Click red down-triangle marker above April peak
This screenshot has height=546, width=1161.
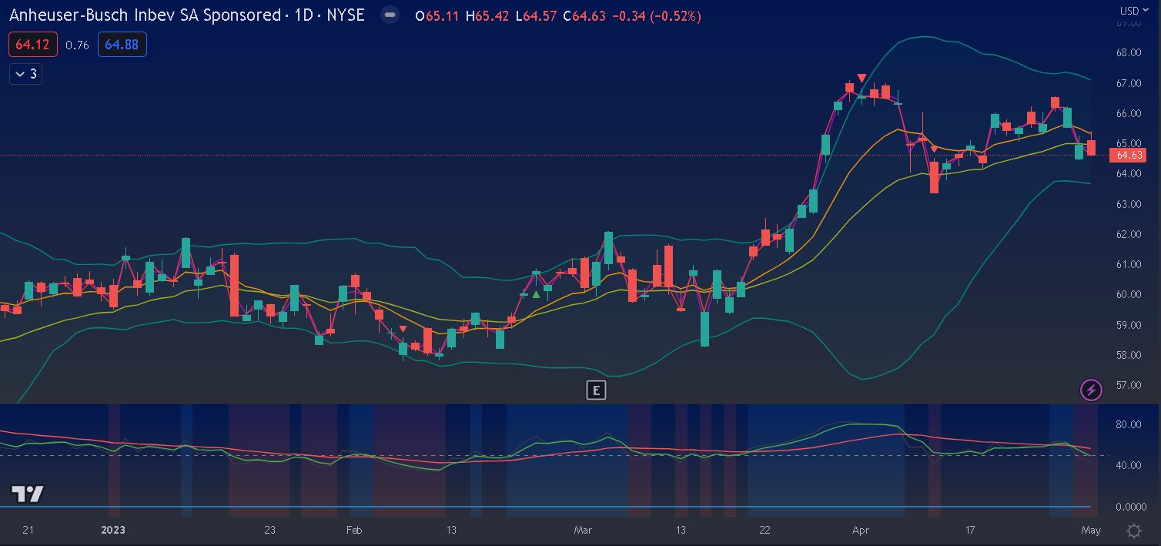pyautogui.click(x=862, y=78)
